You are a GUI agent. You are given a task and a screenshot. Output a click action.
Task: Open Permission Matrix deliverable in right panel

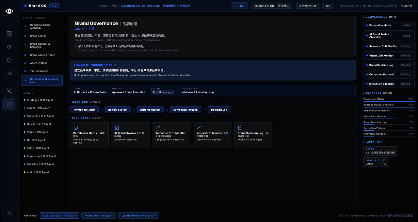(389, 25)
